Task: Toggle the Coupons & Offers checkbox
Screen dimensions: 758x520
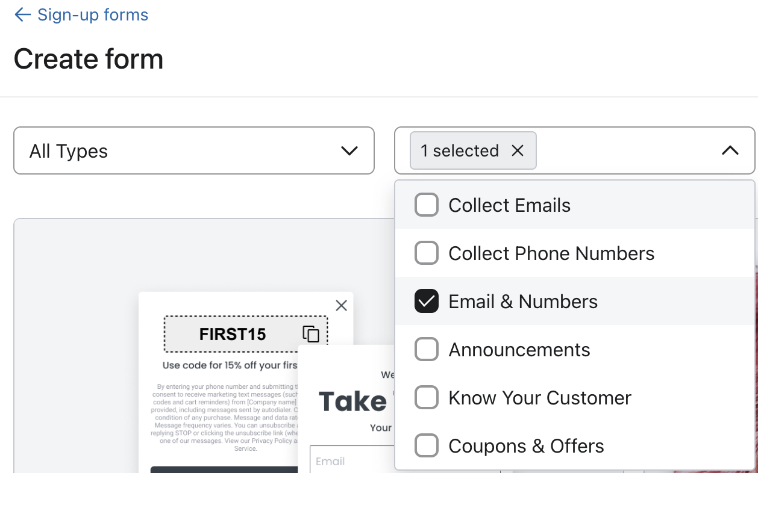Action: point(427,446)
